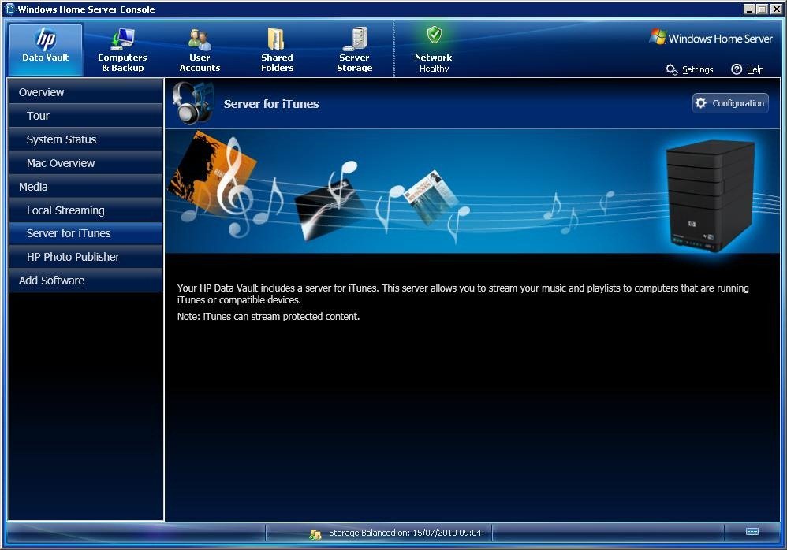Select the Media section
Screen dimensions: 787x550
tap(86, 187)
